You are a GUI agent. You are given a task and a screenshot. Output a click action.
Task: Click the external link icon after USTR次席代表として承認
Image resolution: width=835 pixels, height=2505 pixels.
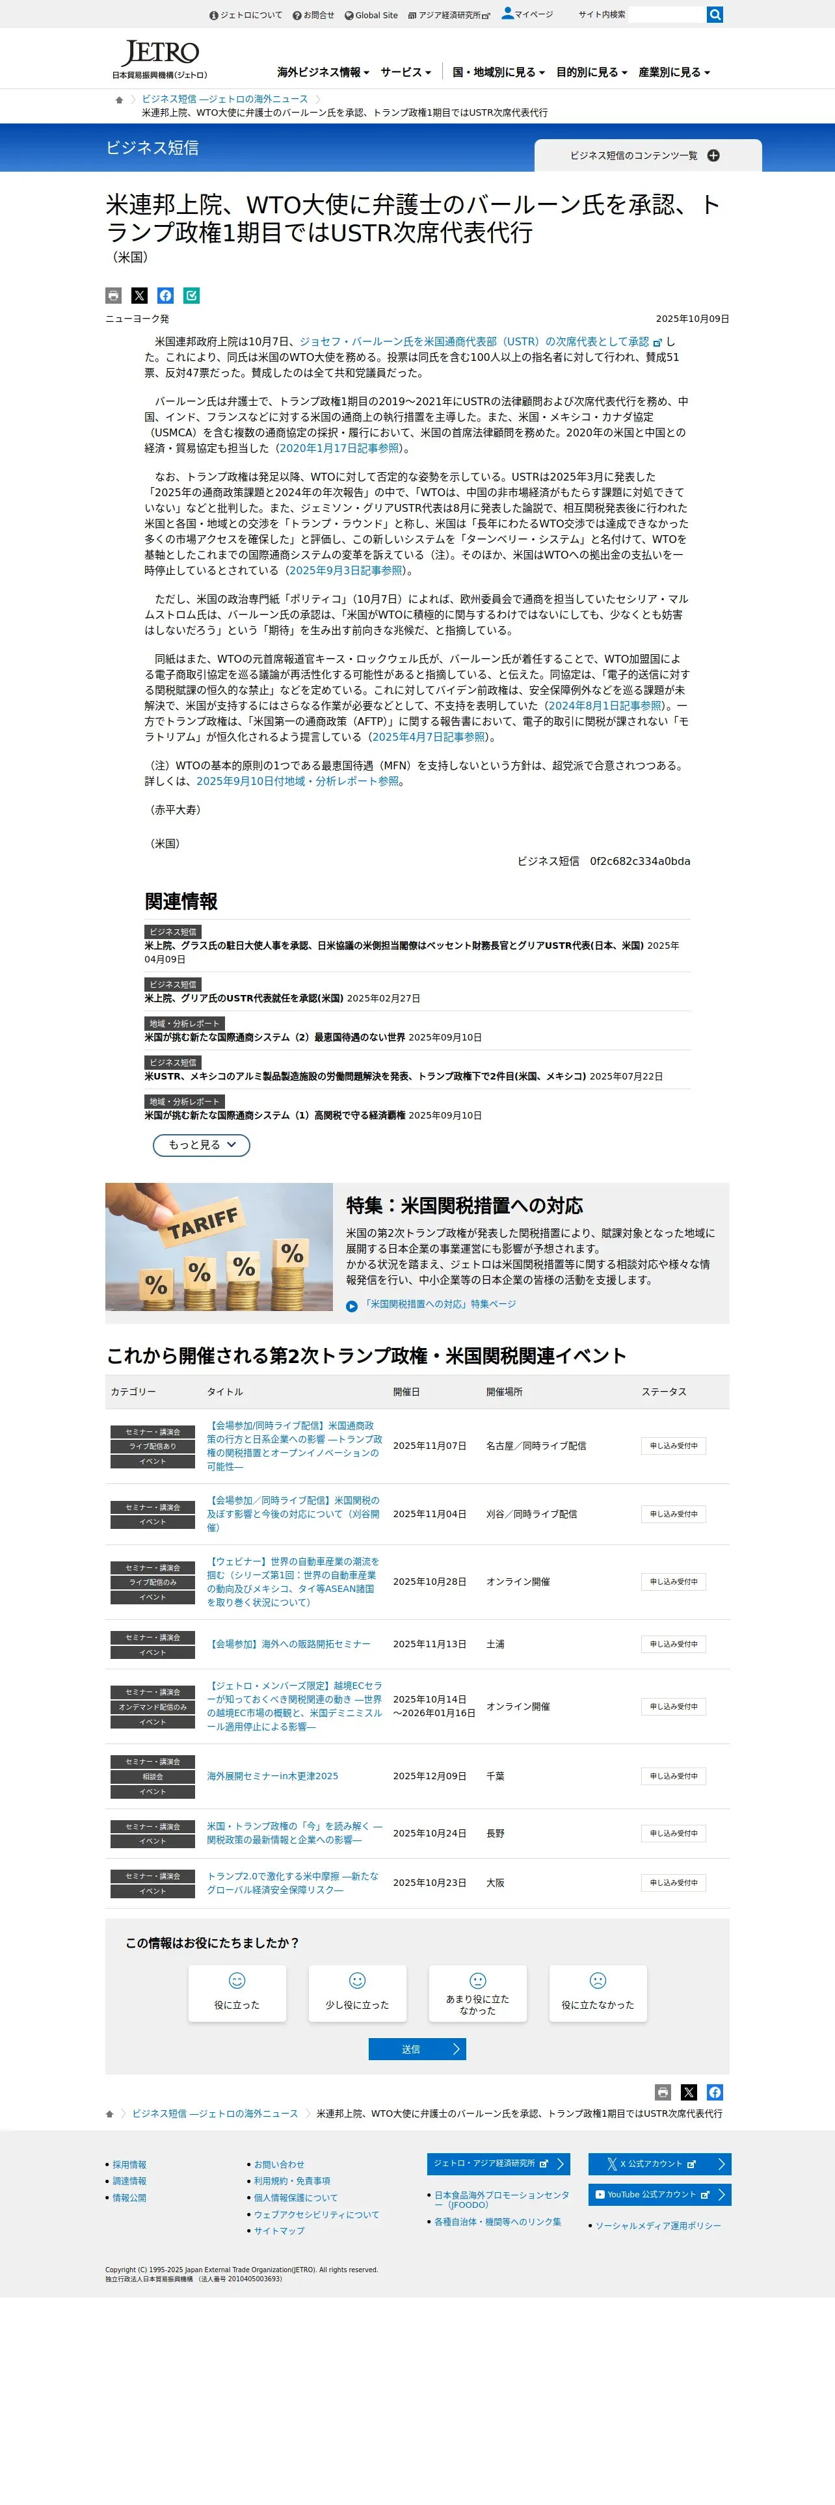[657, 342]
